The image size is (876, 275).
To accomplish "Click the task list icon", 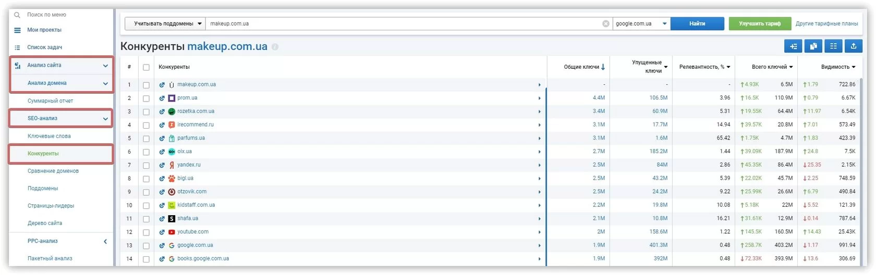I will pos(17,47).
